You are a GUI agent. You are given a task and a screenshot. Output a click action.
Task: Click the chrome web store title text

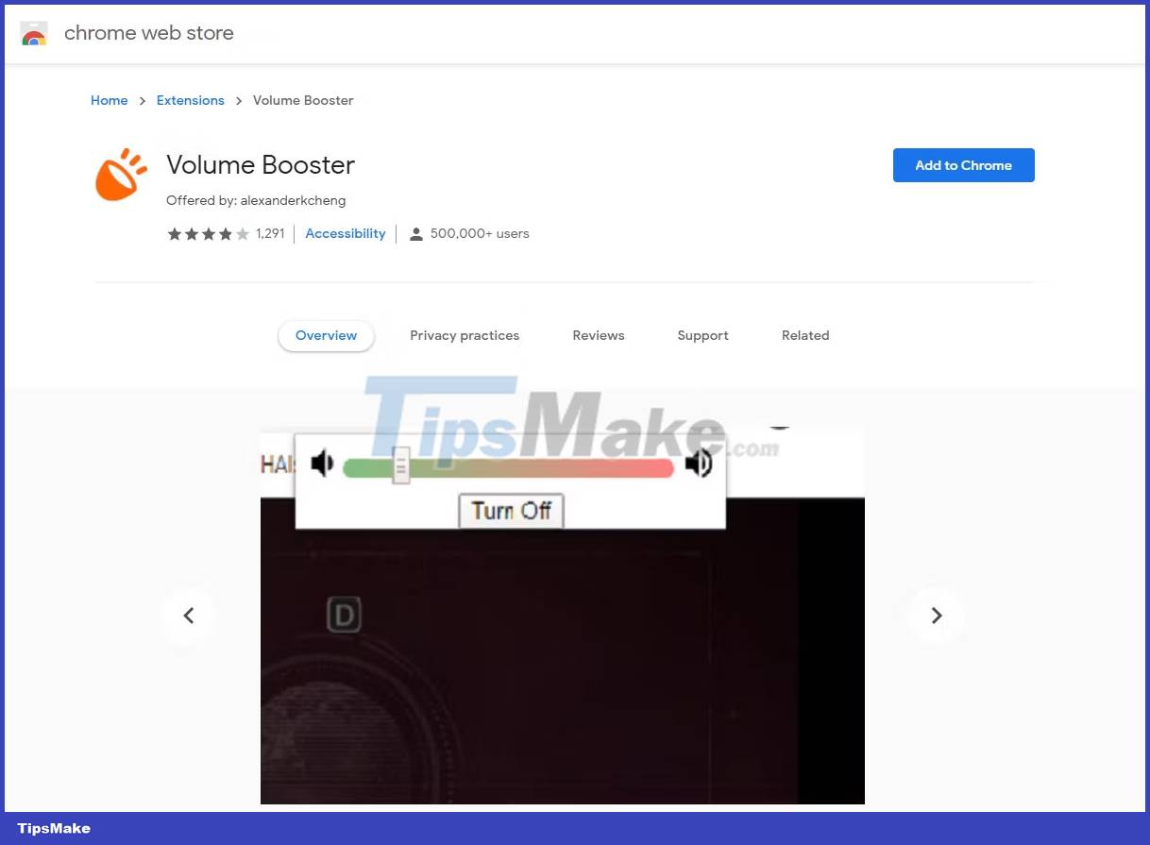pos(149,33)
